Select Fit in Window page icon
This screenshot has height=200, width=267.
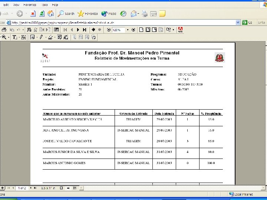(148, 30)
